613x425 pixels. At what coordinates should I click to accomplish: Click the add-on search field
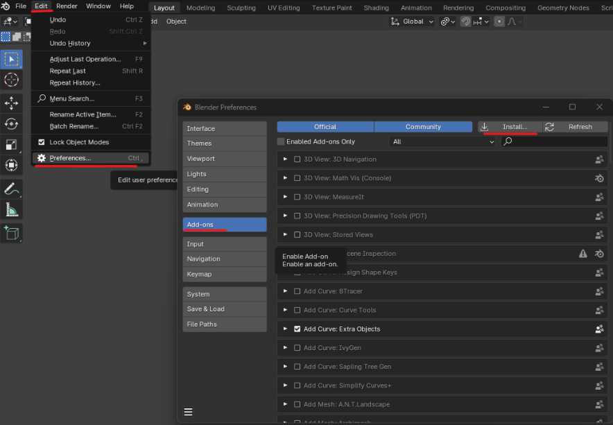[554, 141]
